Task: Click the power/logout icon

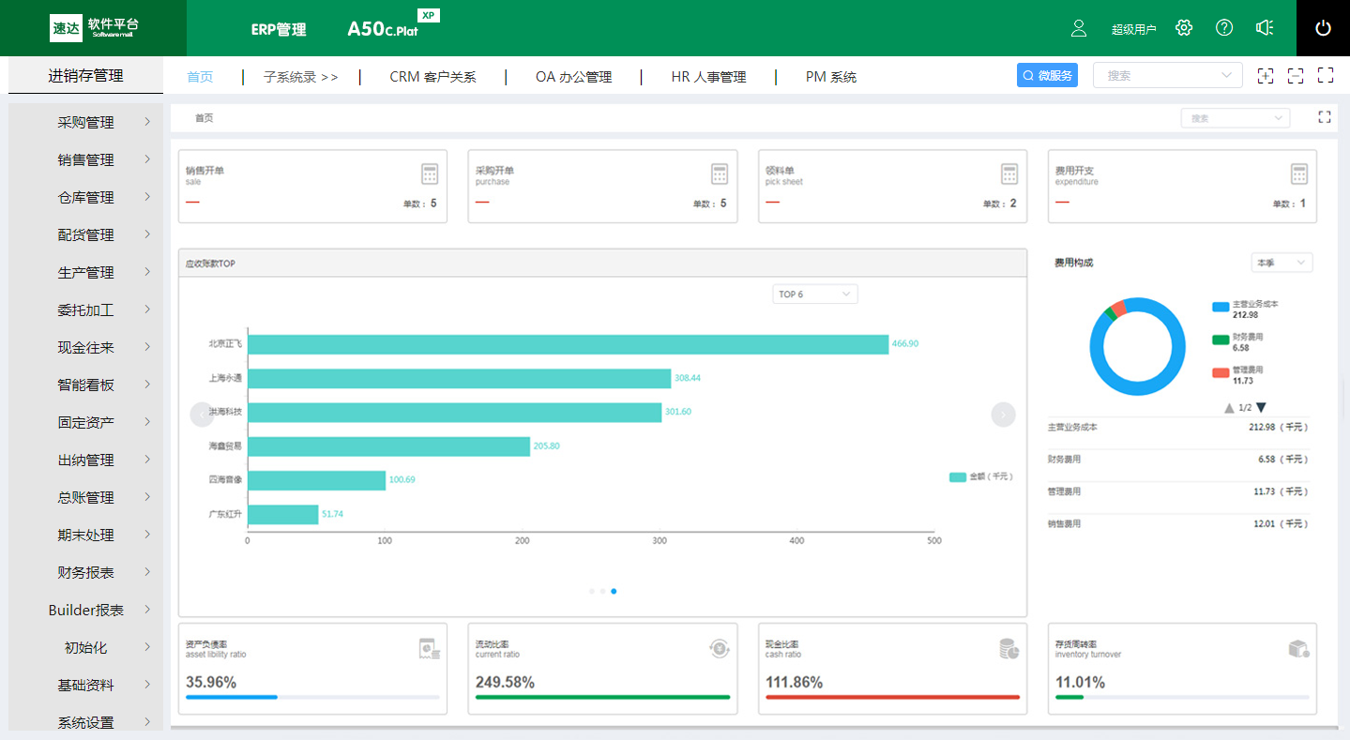Action: 1323,28
